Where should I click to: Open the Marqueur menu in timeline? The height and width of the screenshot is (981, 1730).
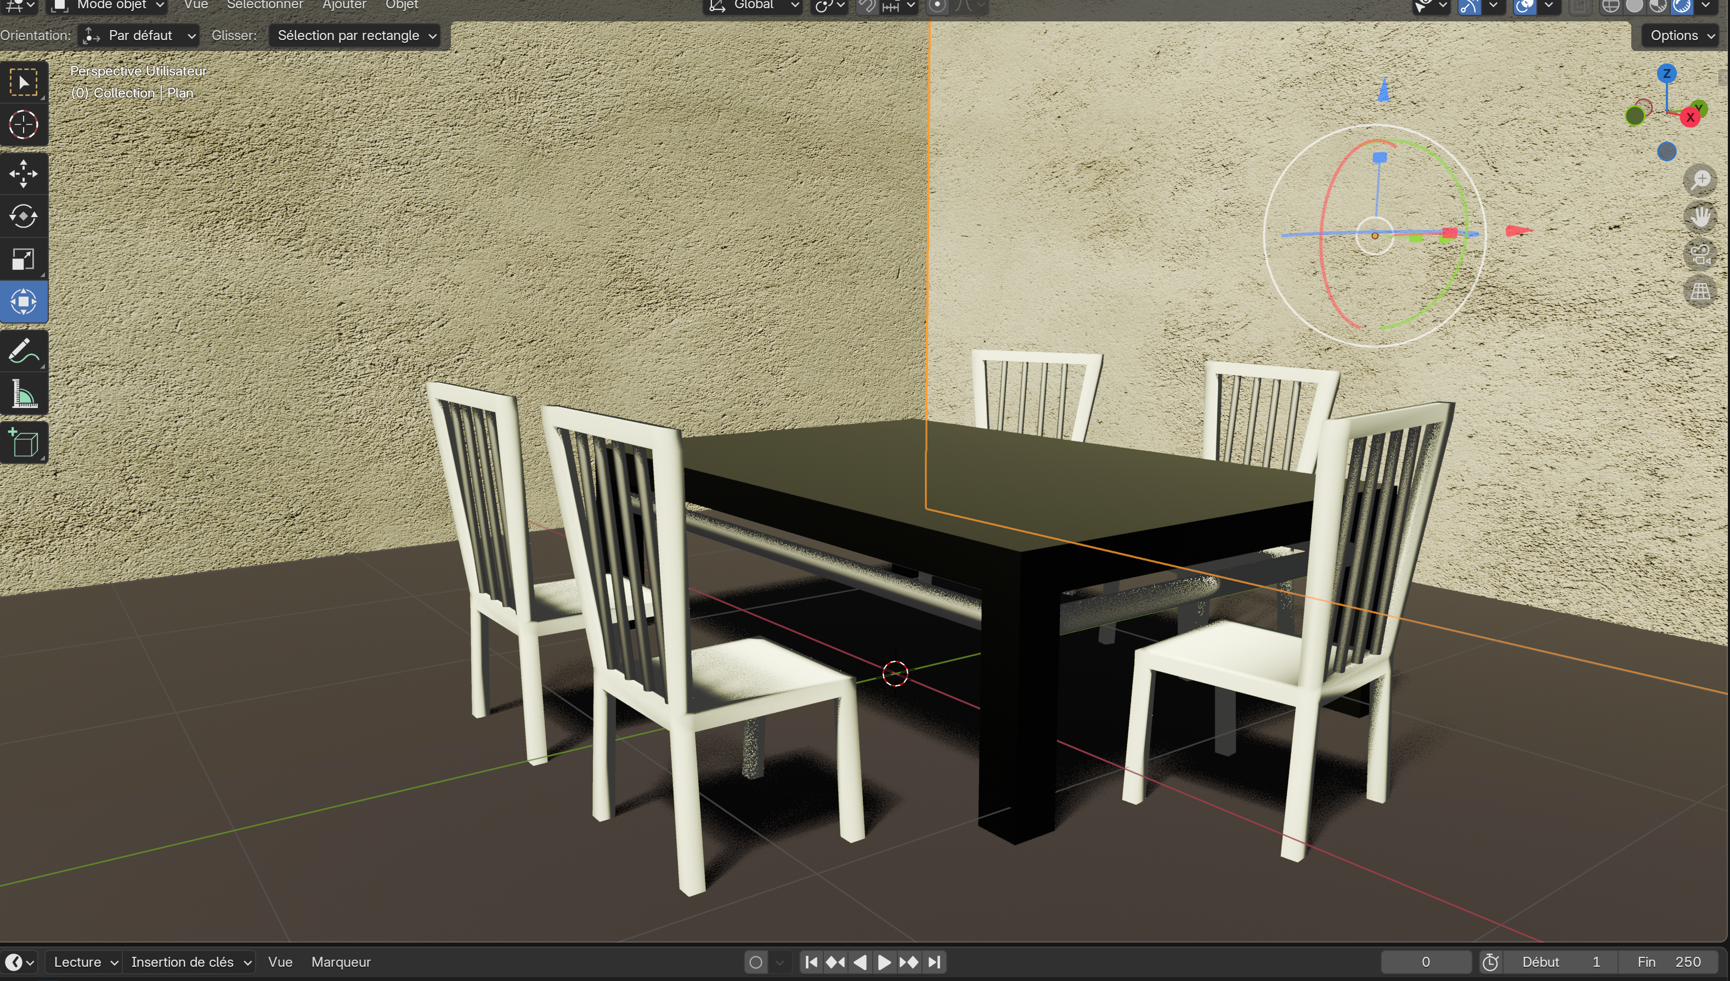[x=340, y=962]
